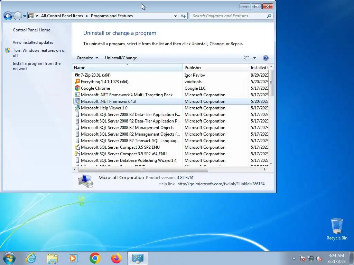Click Google LLC publisher cell
The image size is (354, 265).
[195, 88]
